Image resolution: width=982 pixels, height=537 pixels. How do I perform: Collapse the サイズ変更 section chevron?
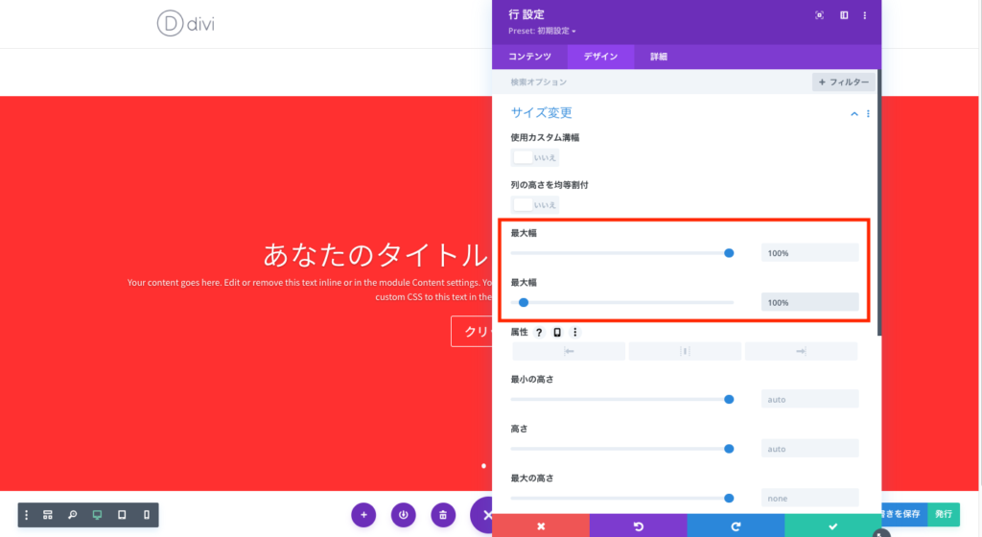pyautogui.click(x=853, y=114)
